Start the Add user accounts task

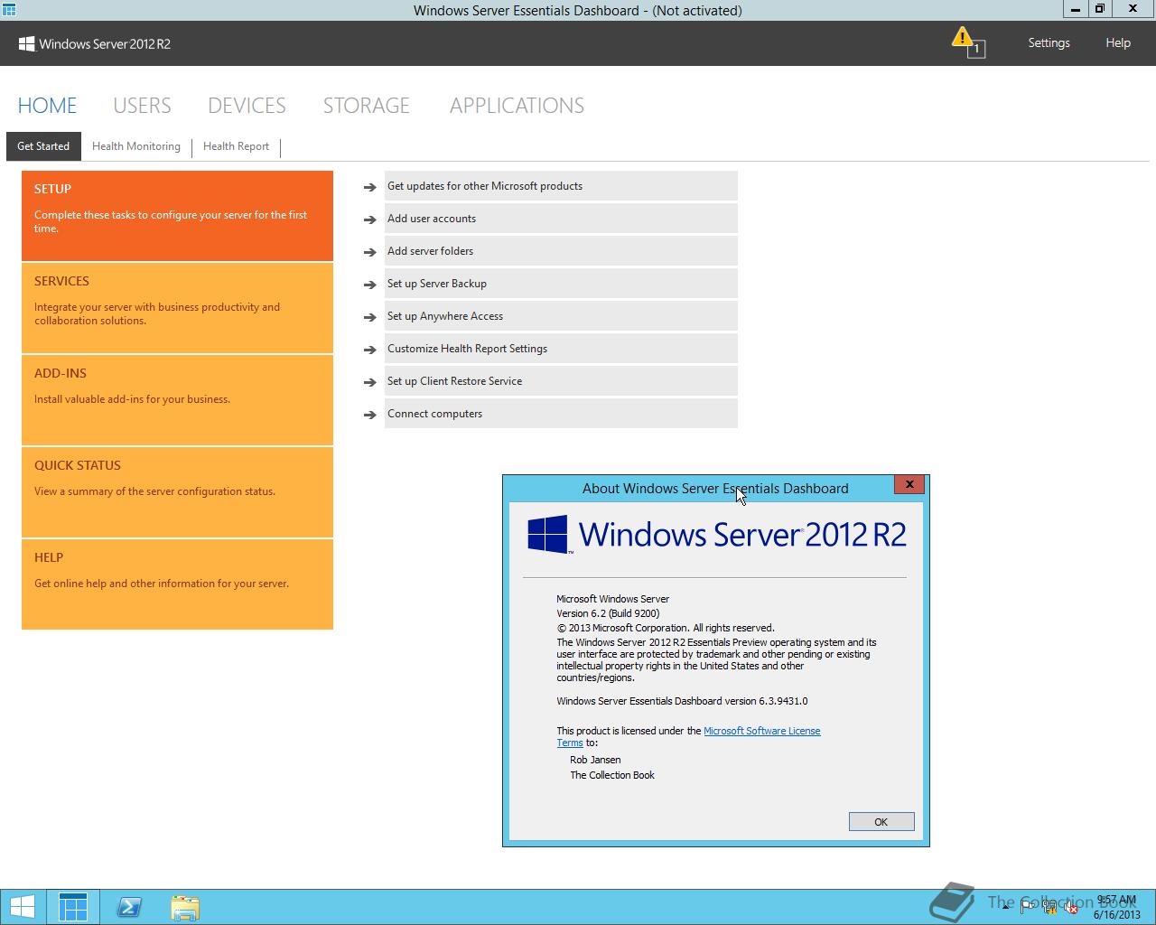coord(561,219)
